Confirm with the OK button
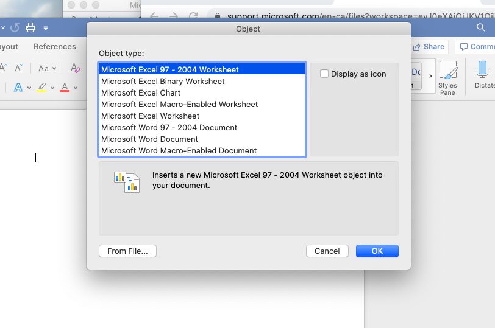 (x=377, y=251)
